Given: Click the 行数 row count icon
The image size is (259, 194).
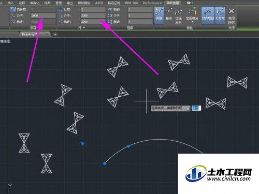Looking at the screenshot, I should pos(60,9).
